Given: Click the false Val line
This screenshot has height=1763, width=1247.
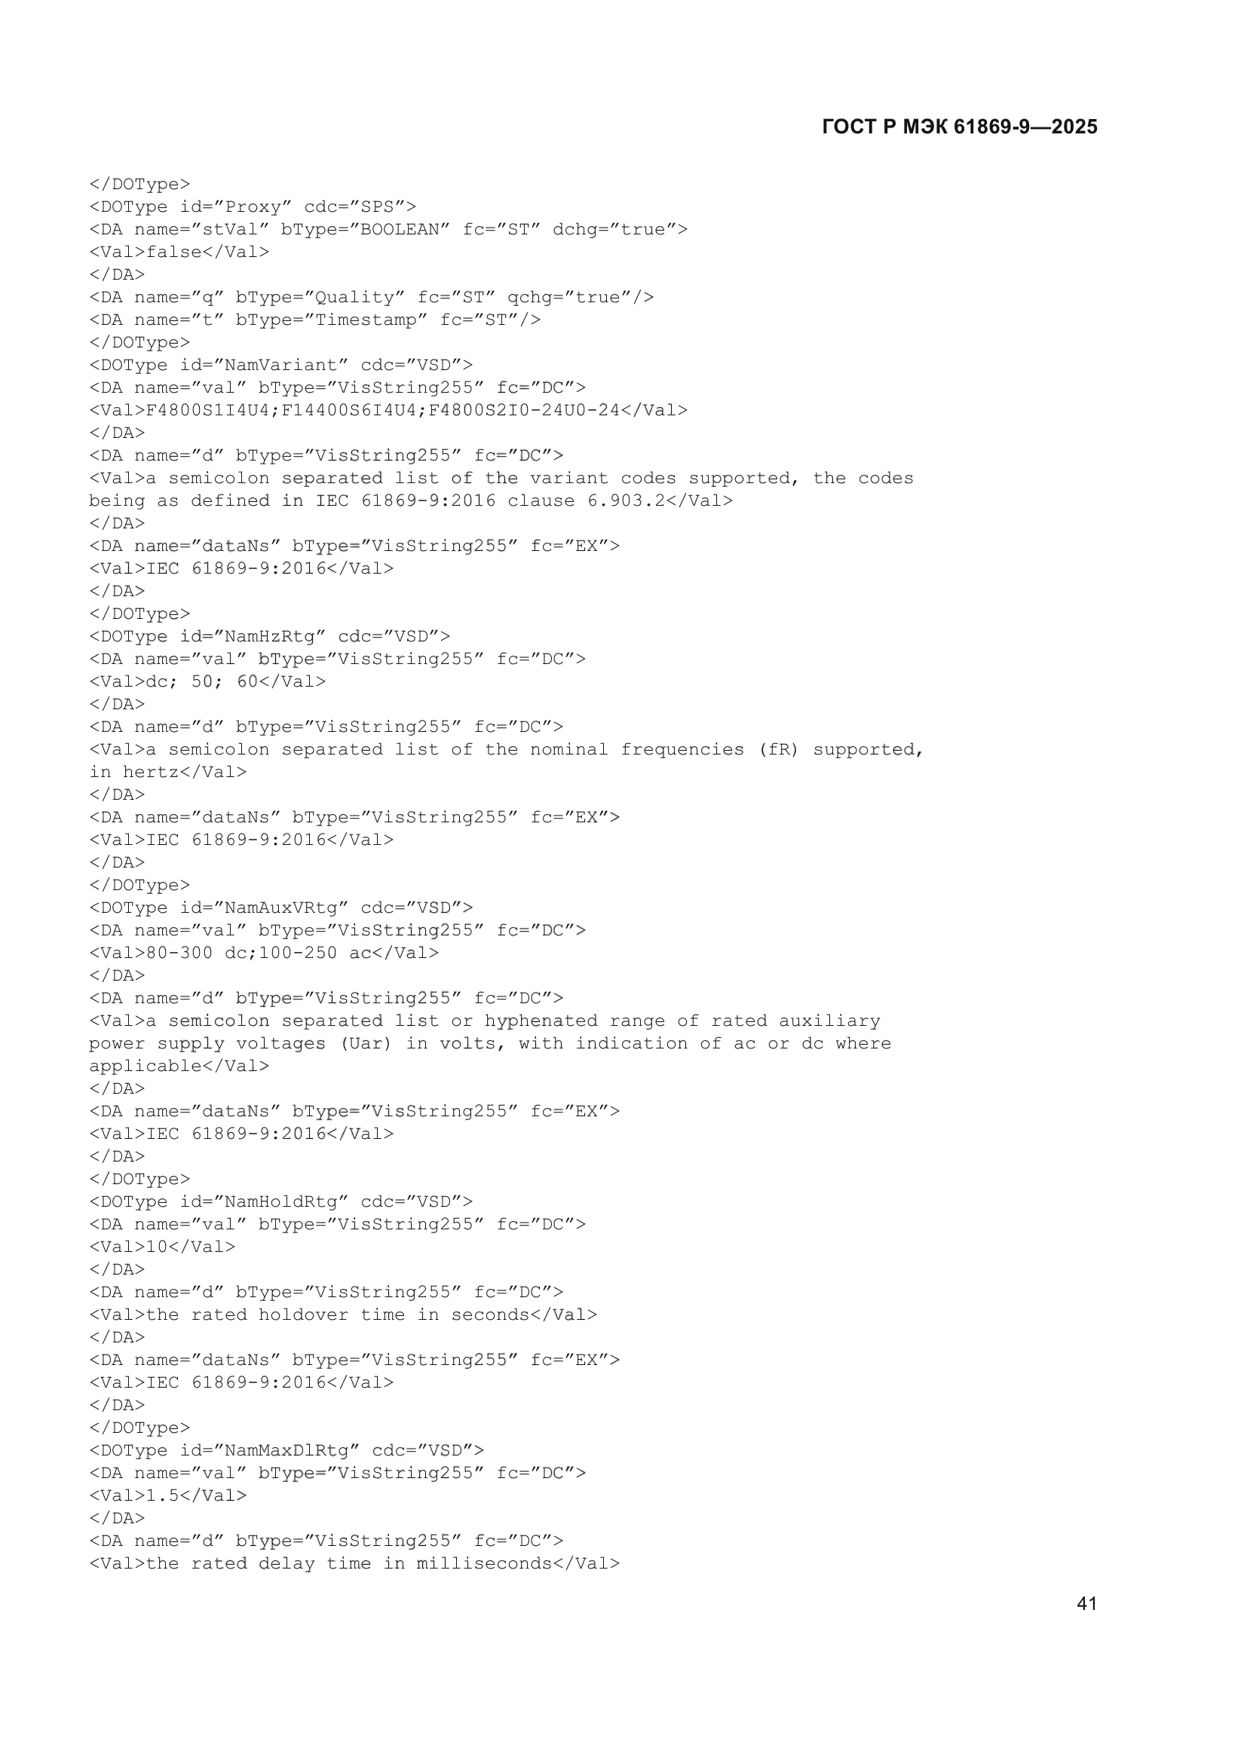Looking at the screenshot, I should [179, 252].
